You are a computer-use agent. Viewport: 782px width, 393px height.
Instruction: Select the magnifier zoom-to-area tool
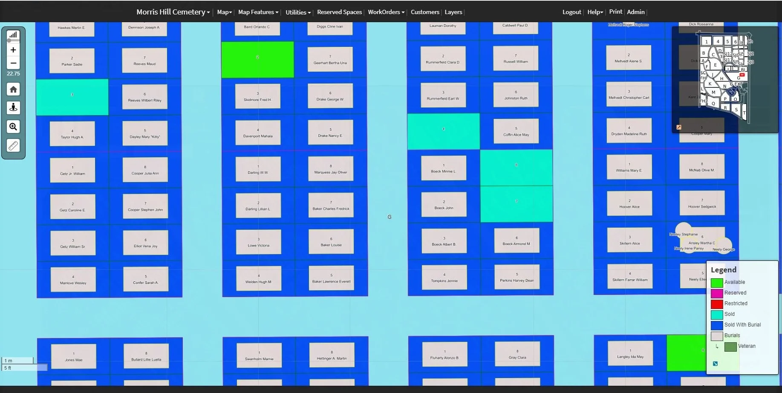tap(13, 127)
